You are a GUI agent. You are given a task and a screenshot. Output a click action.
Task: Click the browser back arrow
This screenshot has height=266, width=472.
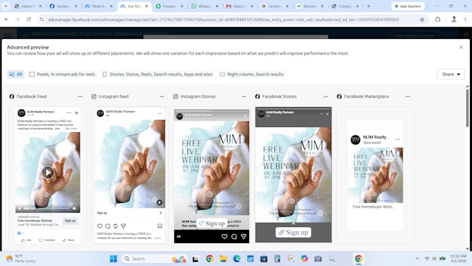pos(7,19)
